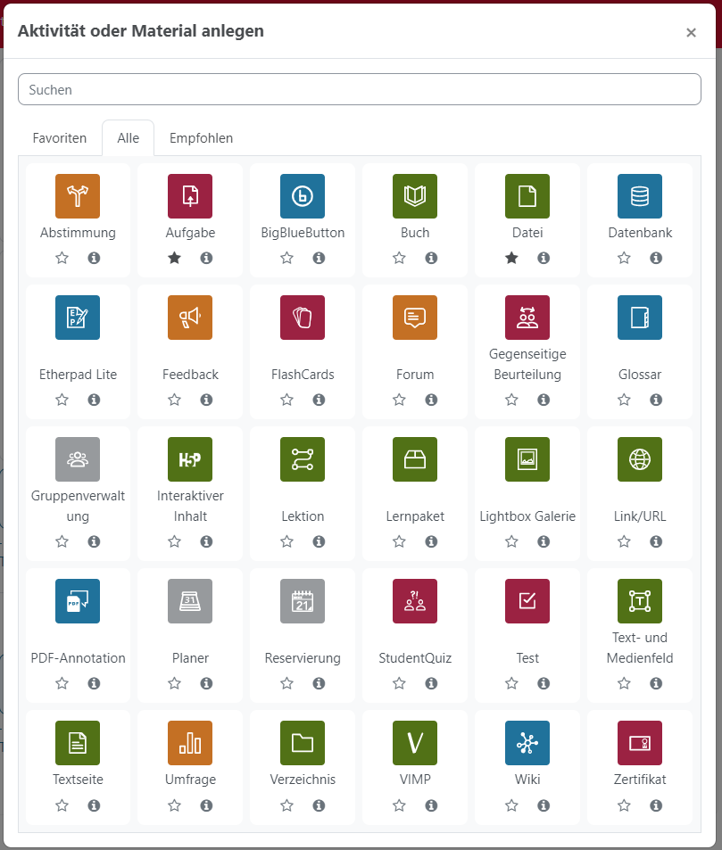722x850 pixels.
Task: Remove Datei from favorites via star
Action: click(512, 258)
